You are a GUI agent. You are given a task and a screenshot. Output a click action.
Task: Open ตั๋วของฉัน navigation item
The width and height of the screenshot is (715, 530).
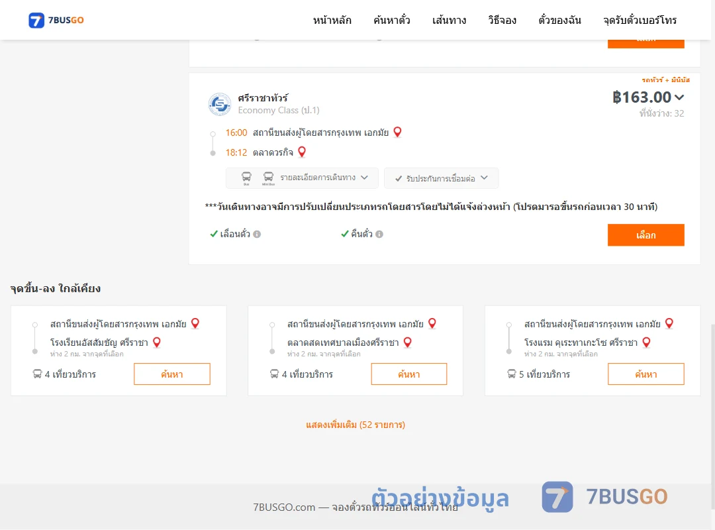559,20
